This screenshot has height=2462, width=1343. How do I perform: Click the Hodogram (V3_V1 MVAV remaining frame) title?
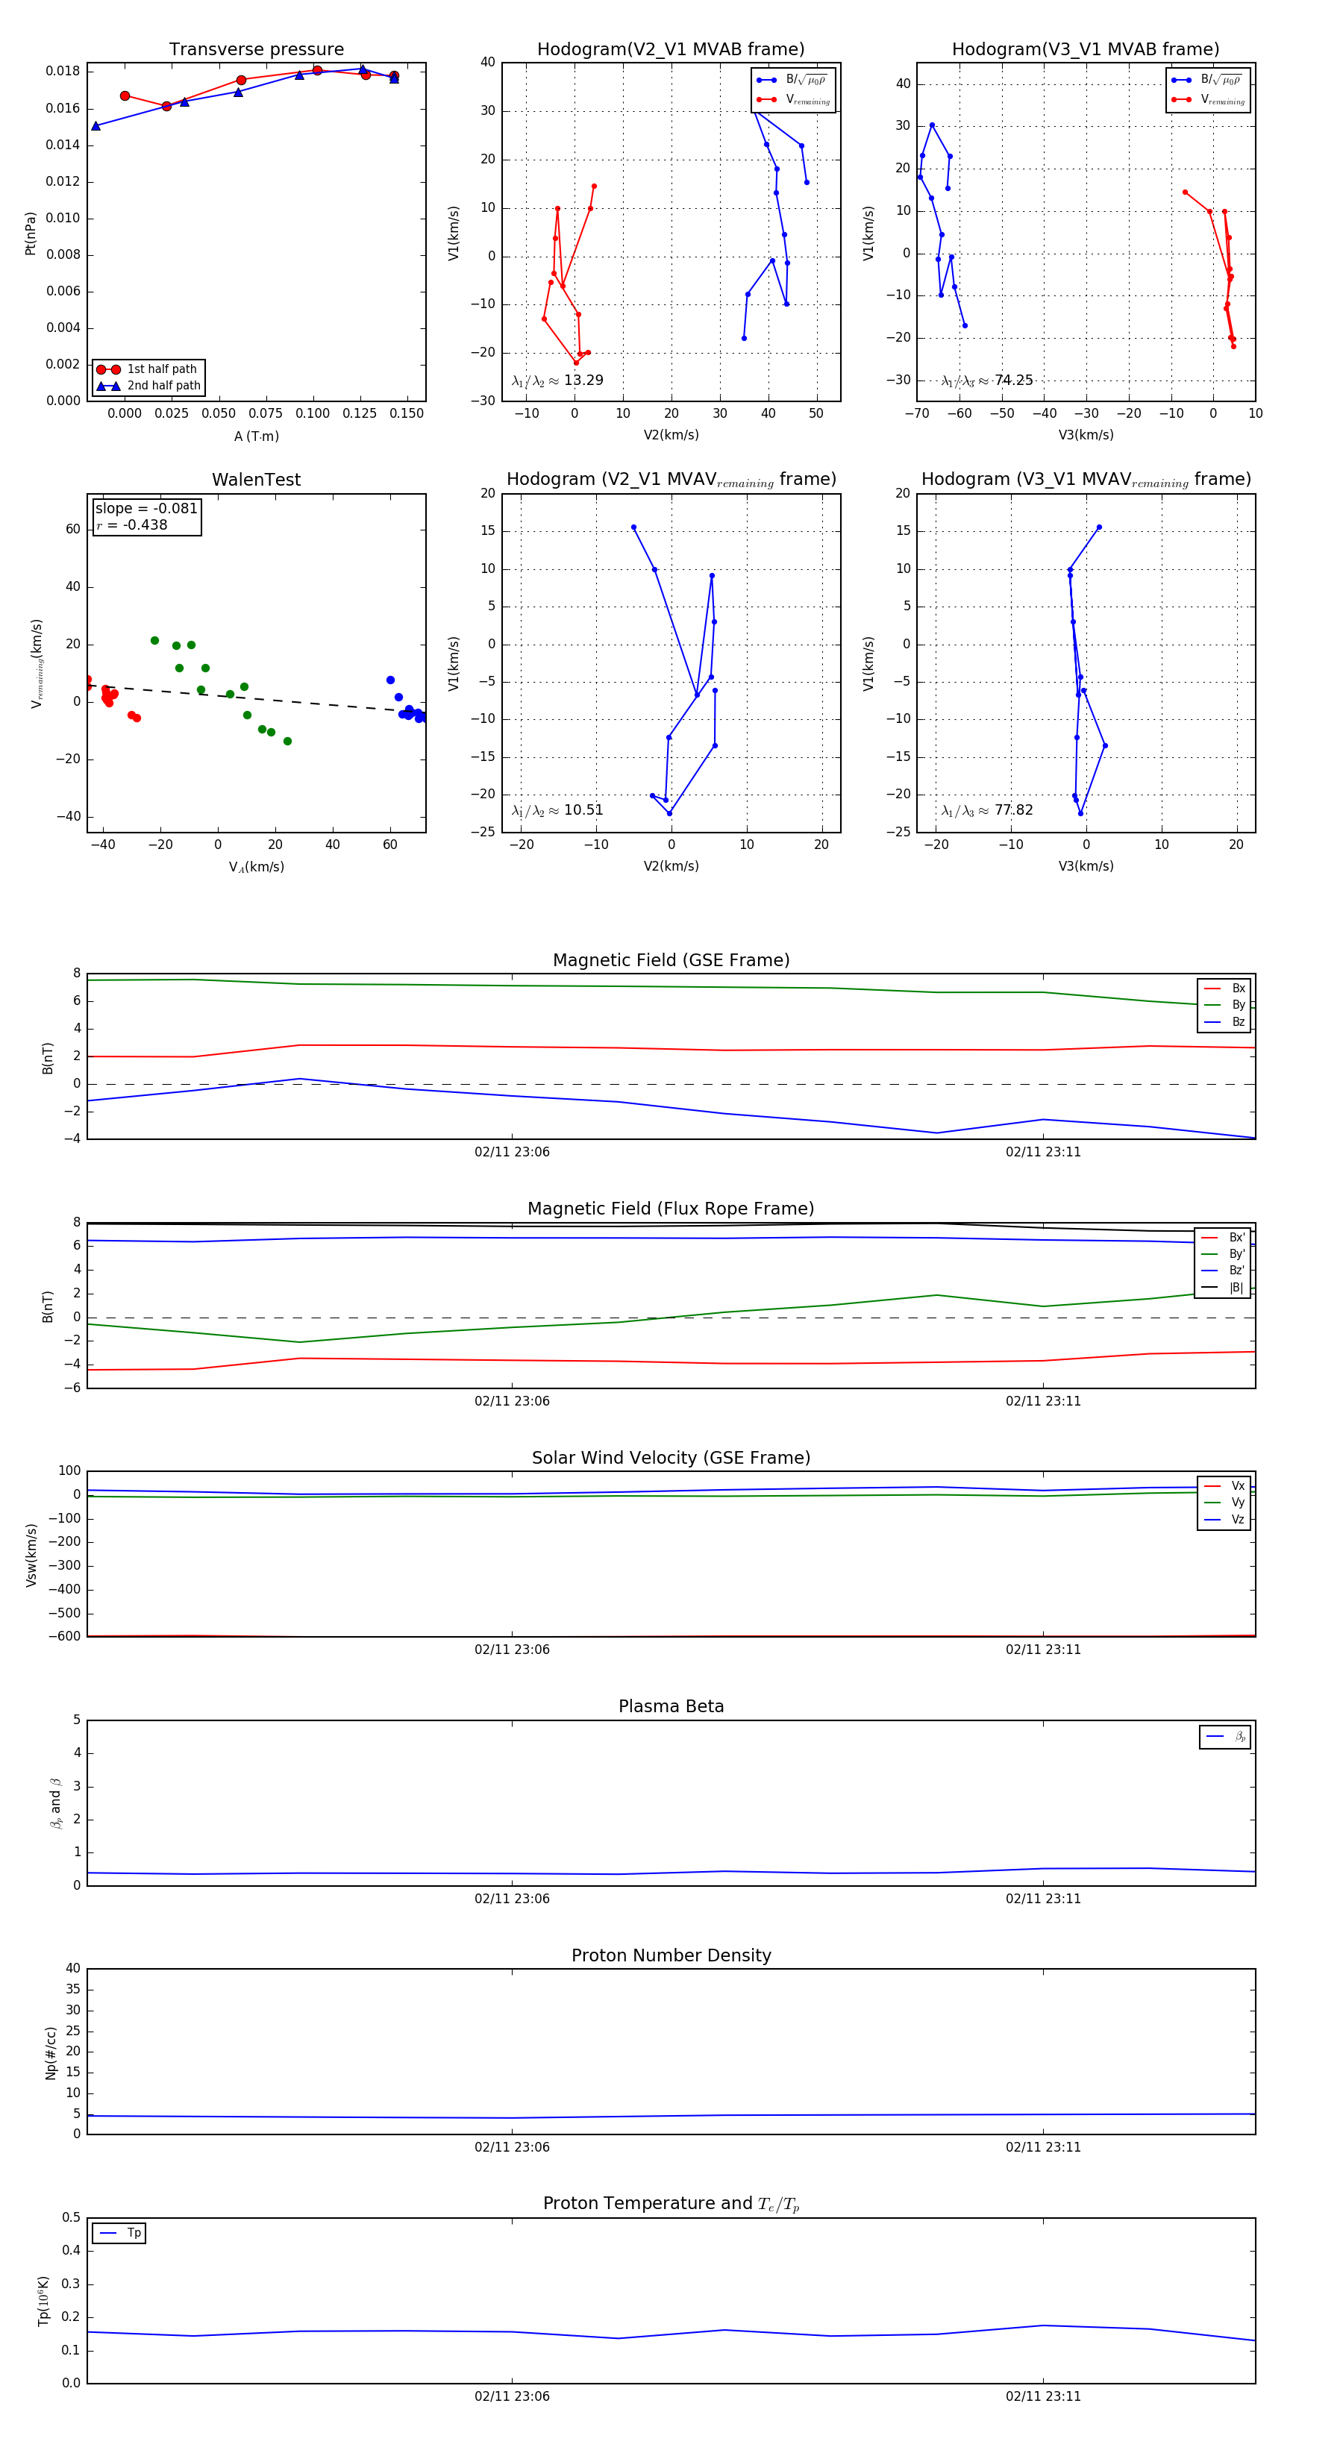[1086, 480]
